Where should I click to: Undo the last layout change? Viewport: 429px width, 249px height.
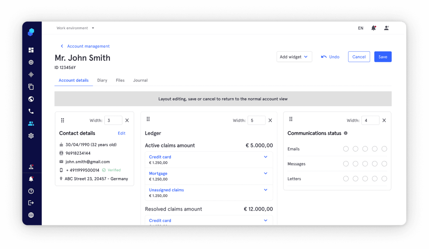(330, 57)
